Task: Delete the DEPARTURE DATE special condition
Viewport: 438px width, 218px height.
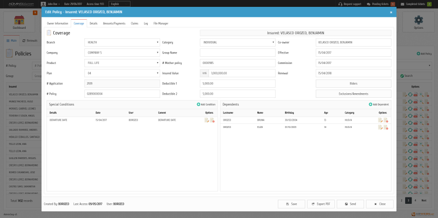Action: click(x=212, y=120)
